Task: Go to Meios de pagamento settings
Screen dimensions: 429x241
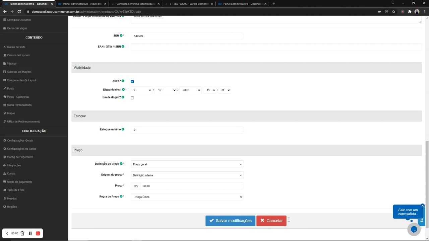Action: click(x=20, y=181)
